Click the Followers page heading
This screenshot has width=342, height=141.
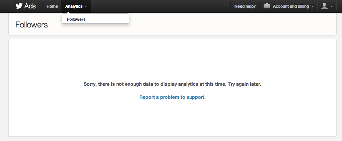click(x=31, y=25)
